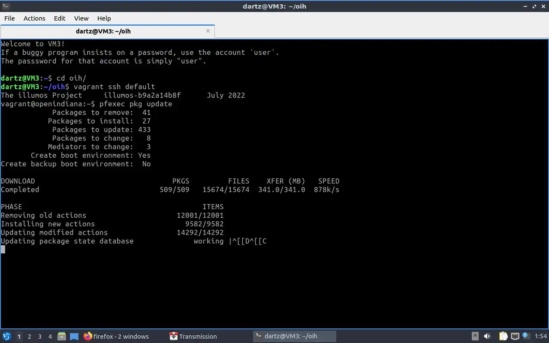Close the dartz@VM3: ~/oih tab
The height and width of the screenshot is (343, 549).
[208, 31]
